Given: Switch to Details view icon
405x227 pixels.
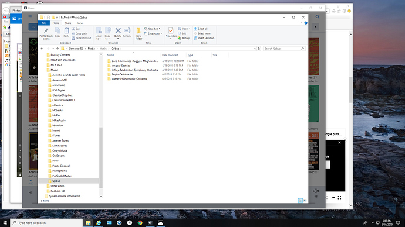Looking at the screenshot, I should pos(300,200).
